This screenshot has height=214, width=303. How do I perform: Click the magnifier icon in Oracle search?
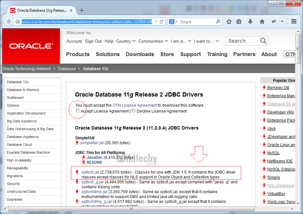263,41
